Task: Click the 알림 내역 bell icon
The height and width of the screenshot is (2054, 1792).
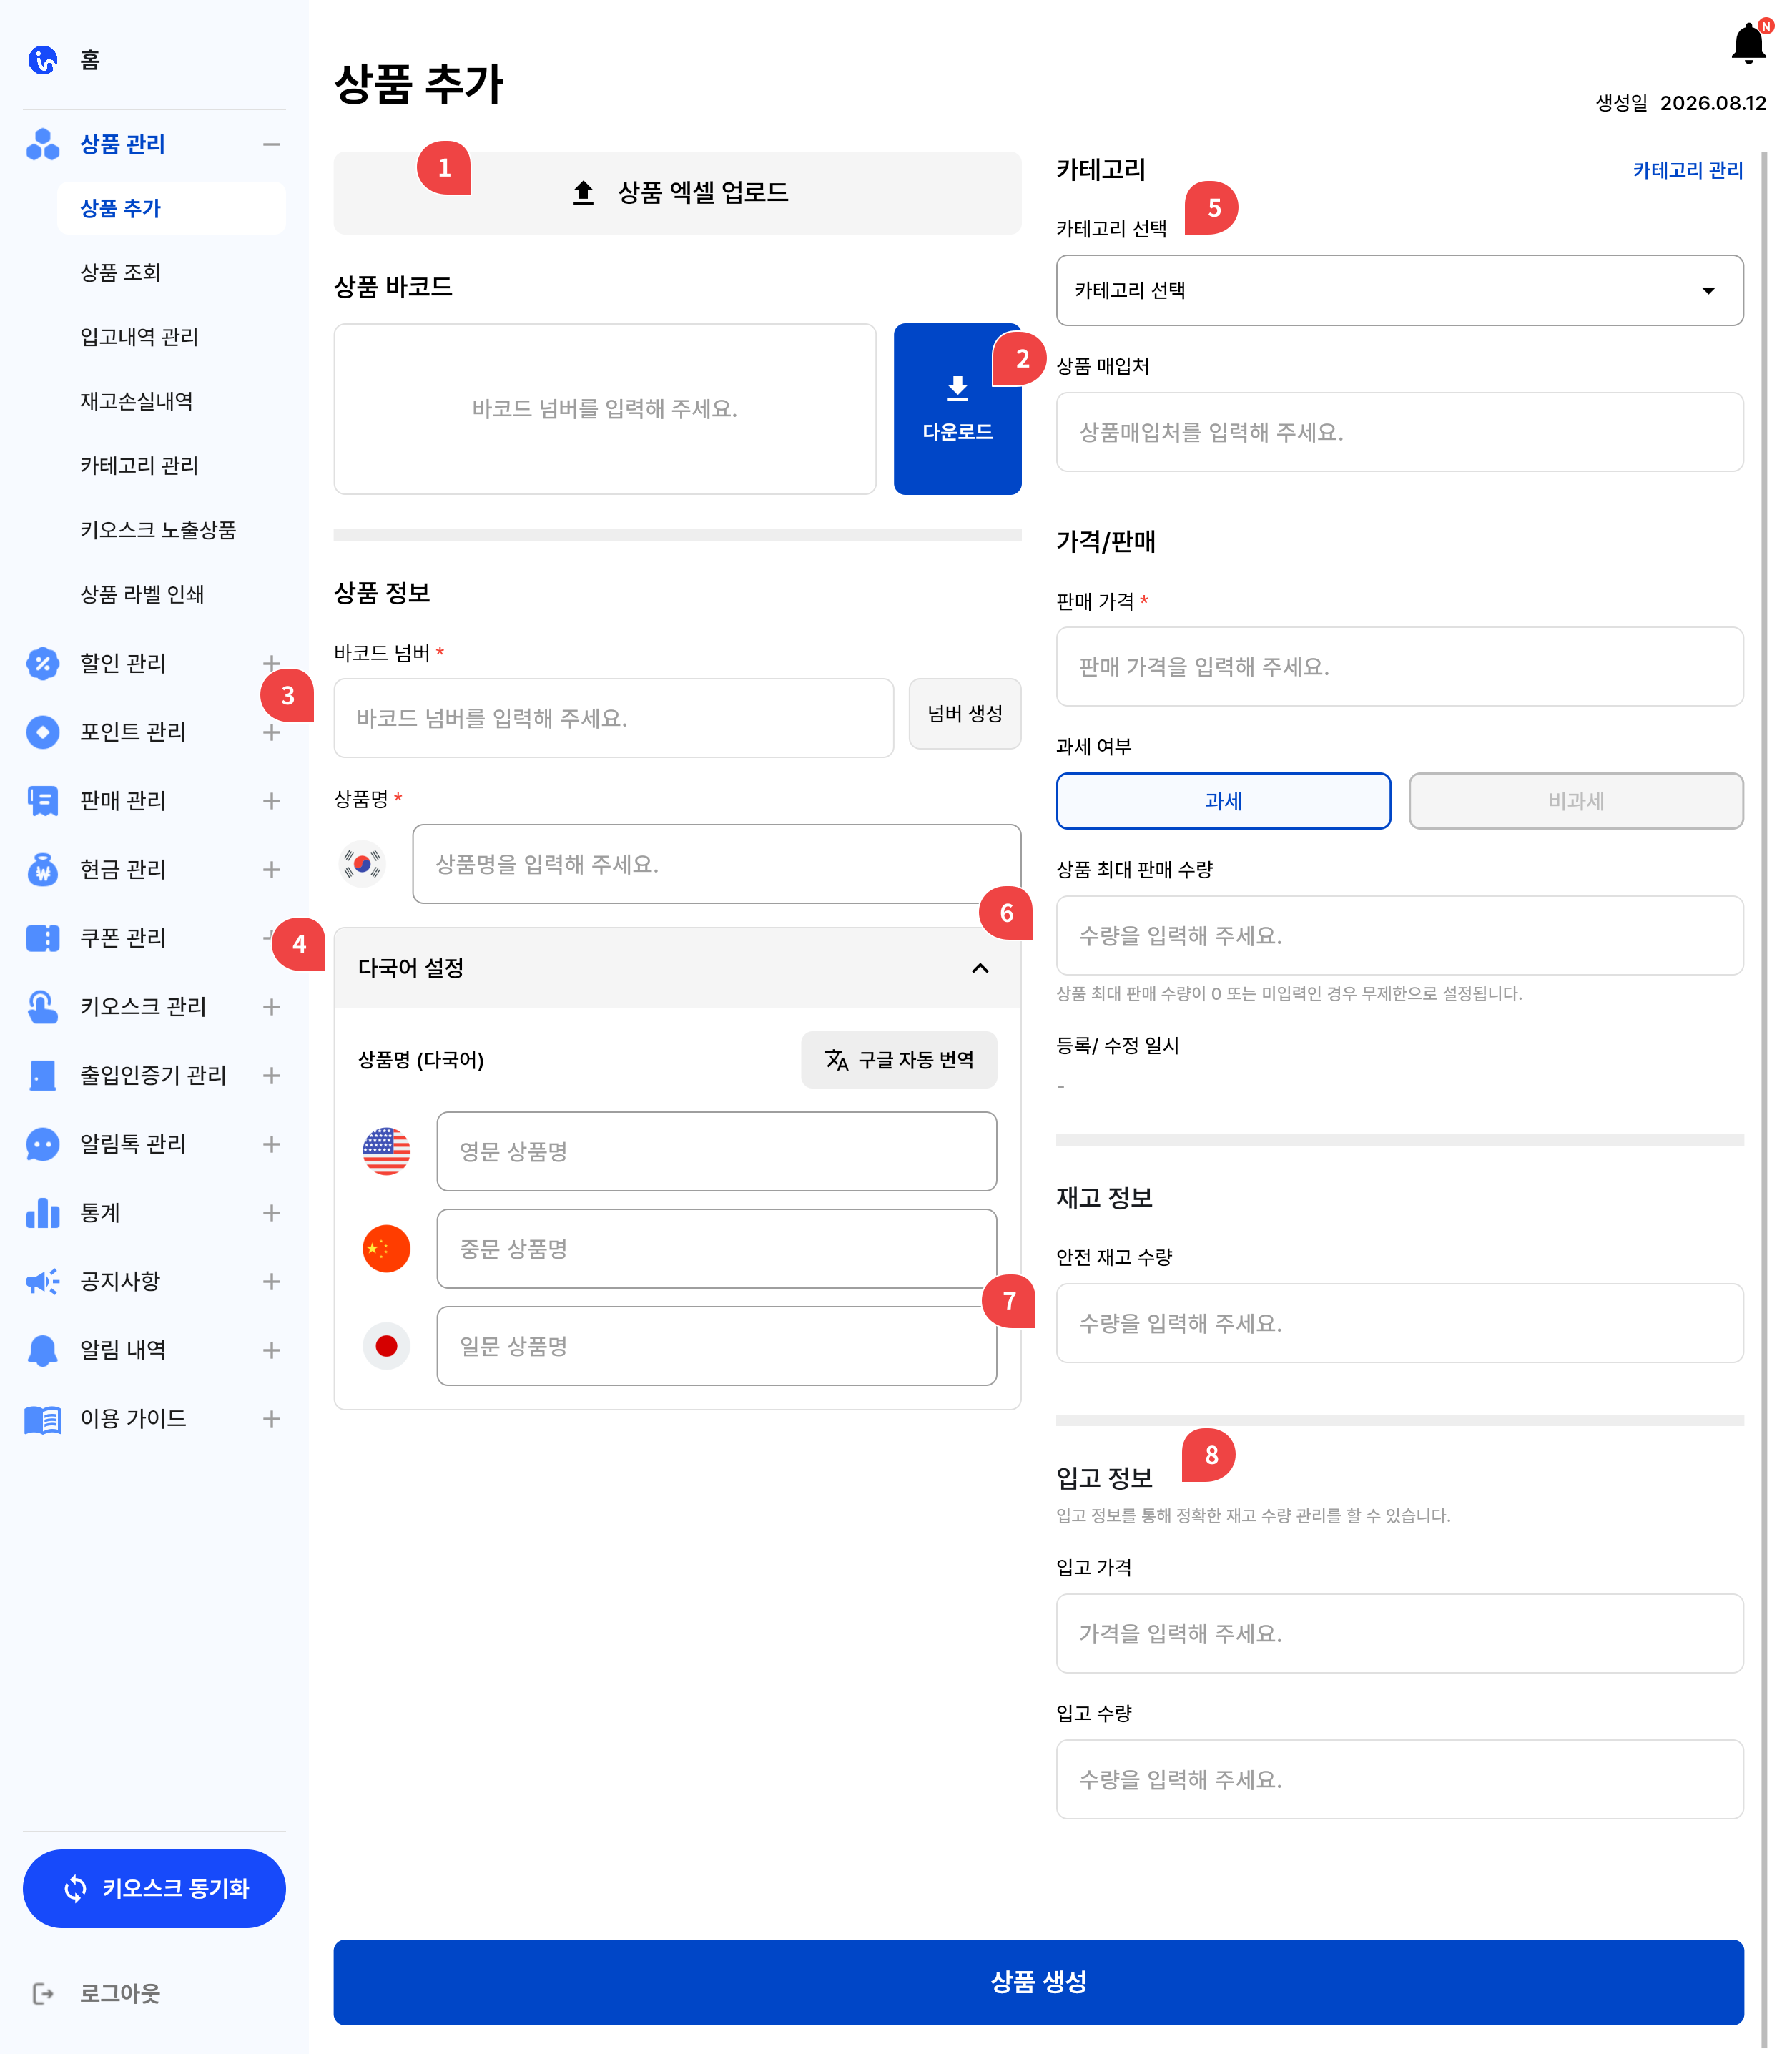Action: pyautogui.click(x=43, y=1350)
